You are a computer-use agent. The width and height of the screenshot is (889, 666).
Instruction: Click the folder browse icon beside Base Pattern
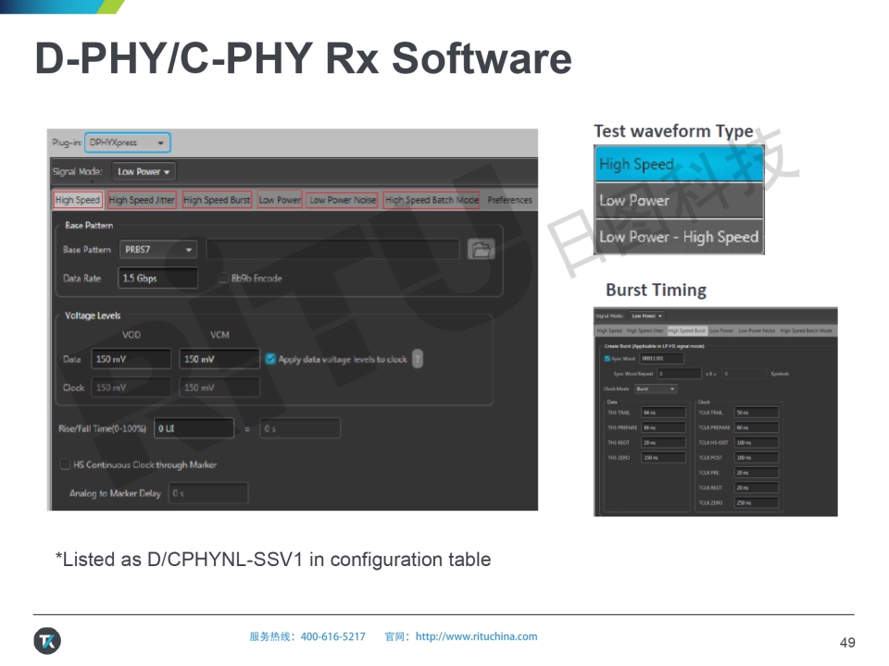(481, 249)
